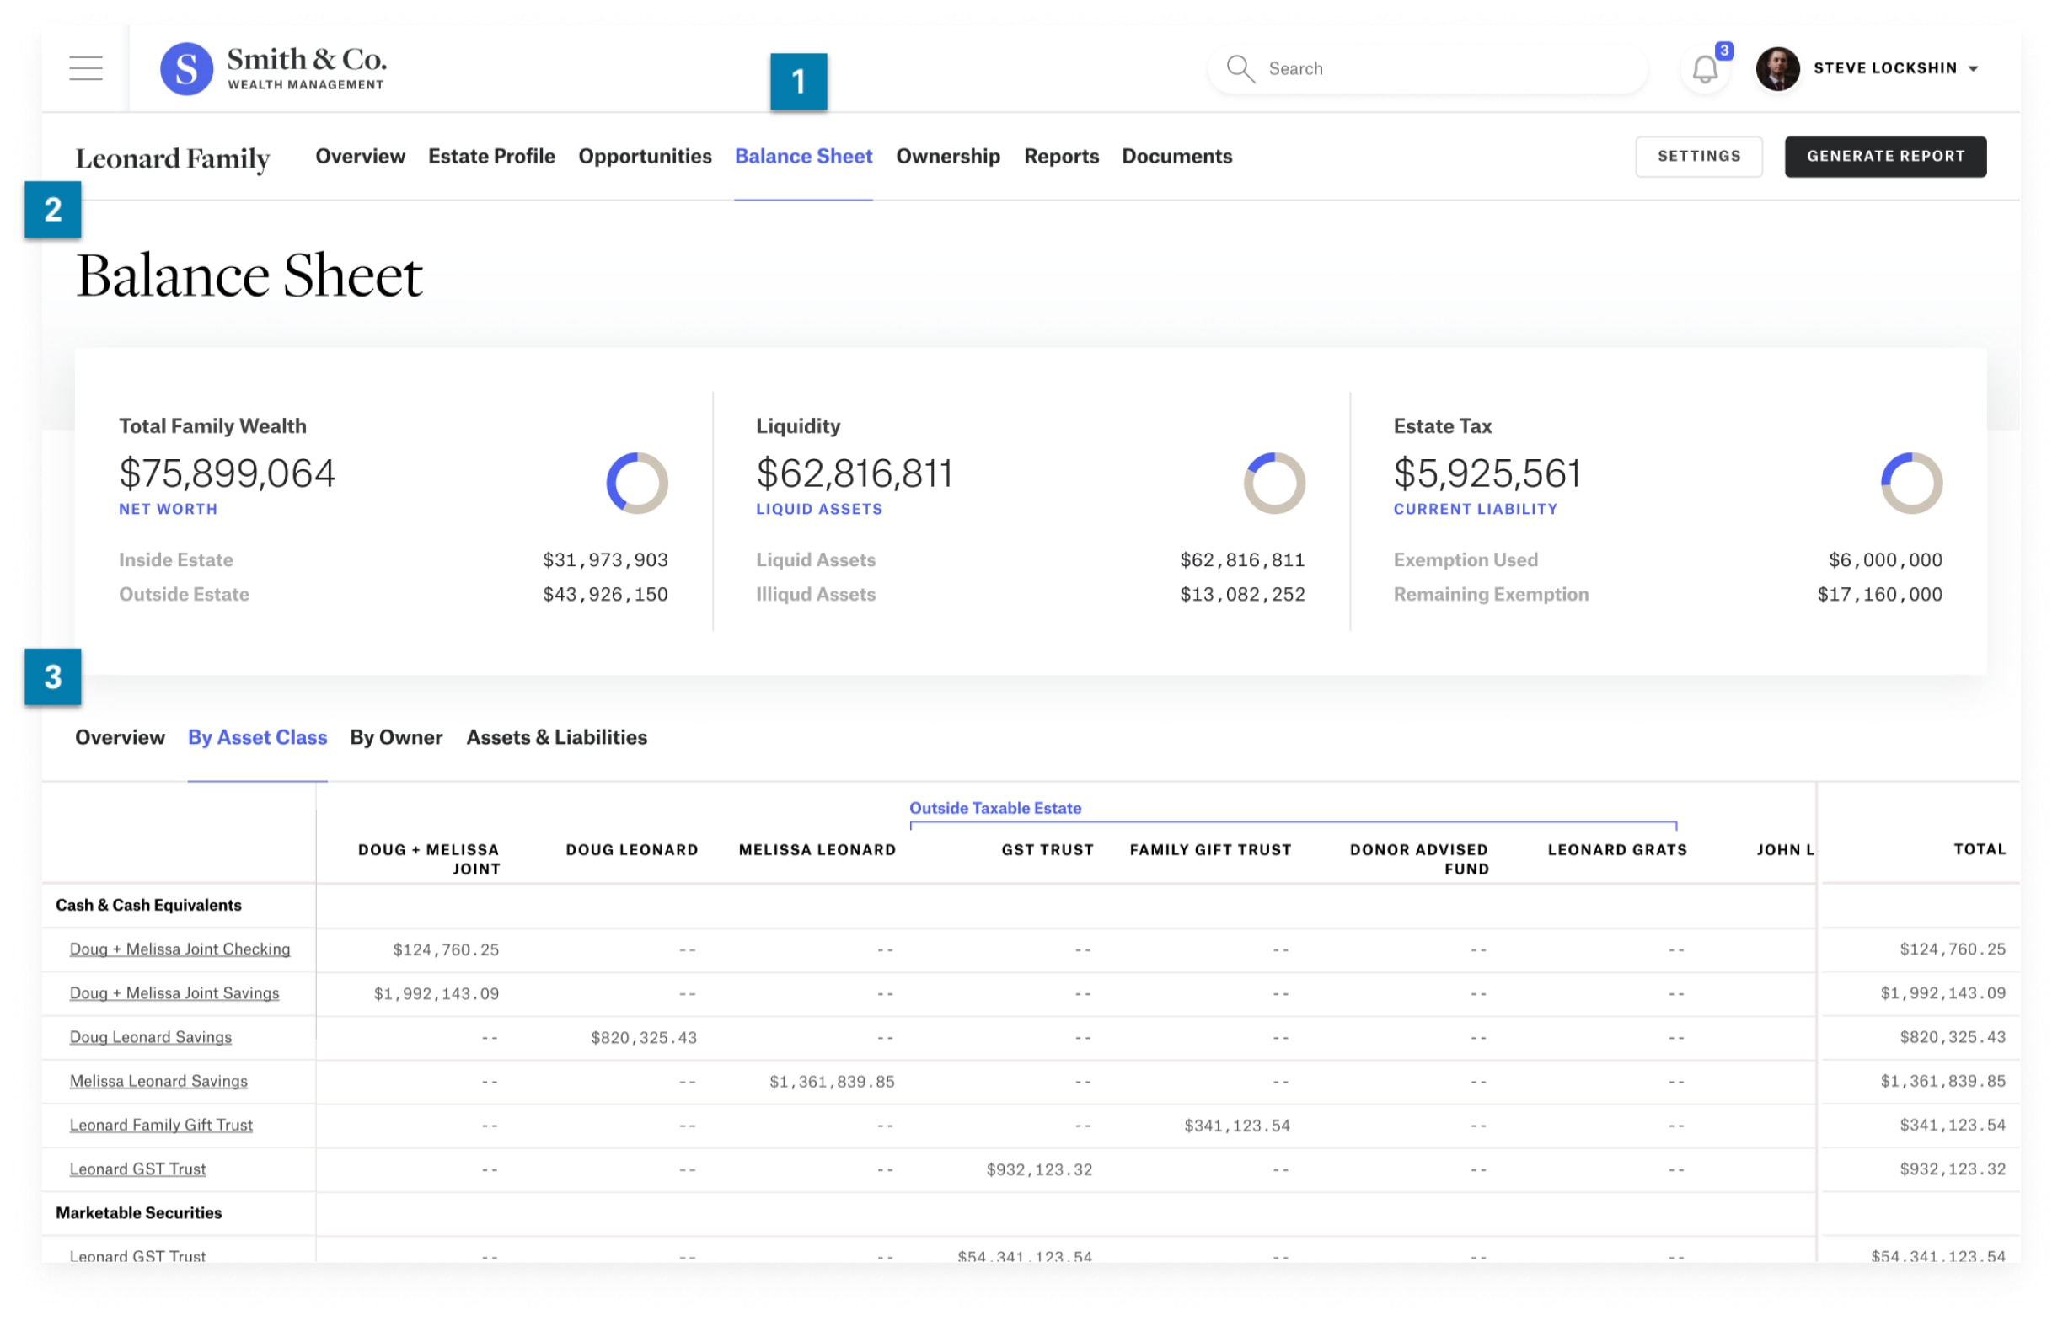The image size is (2063, 1321).
Task: Click the $5,925,561 estate tax value
Action: 1487,473
